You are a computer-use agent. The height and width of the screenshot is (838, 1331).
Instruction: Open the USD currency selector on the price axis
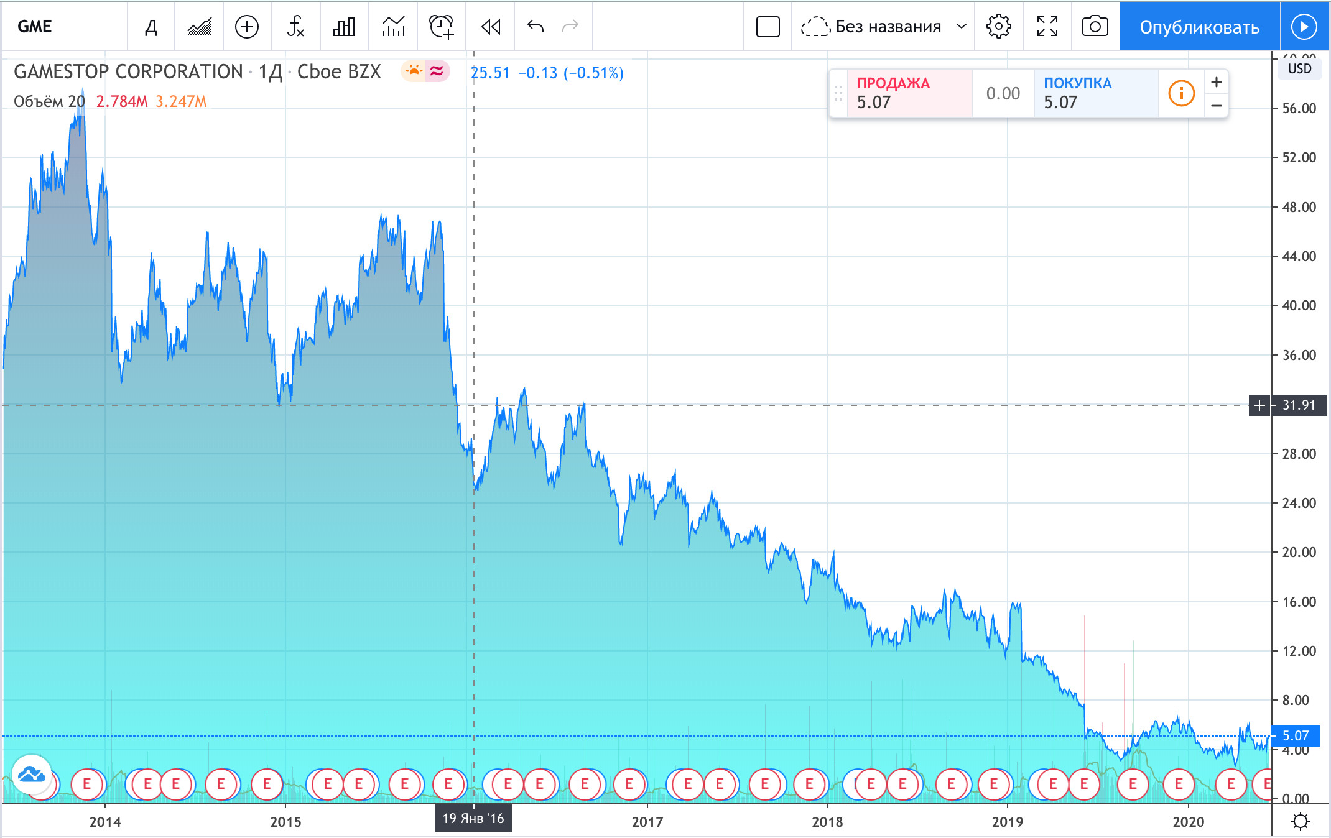(1299, 68)
